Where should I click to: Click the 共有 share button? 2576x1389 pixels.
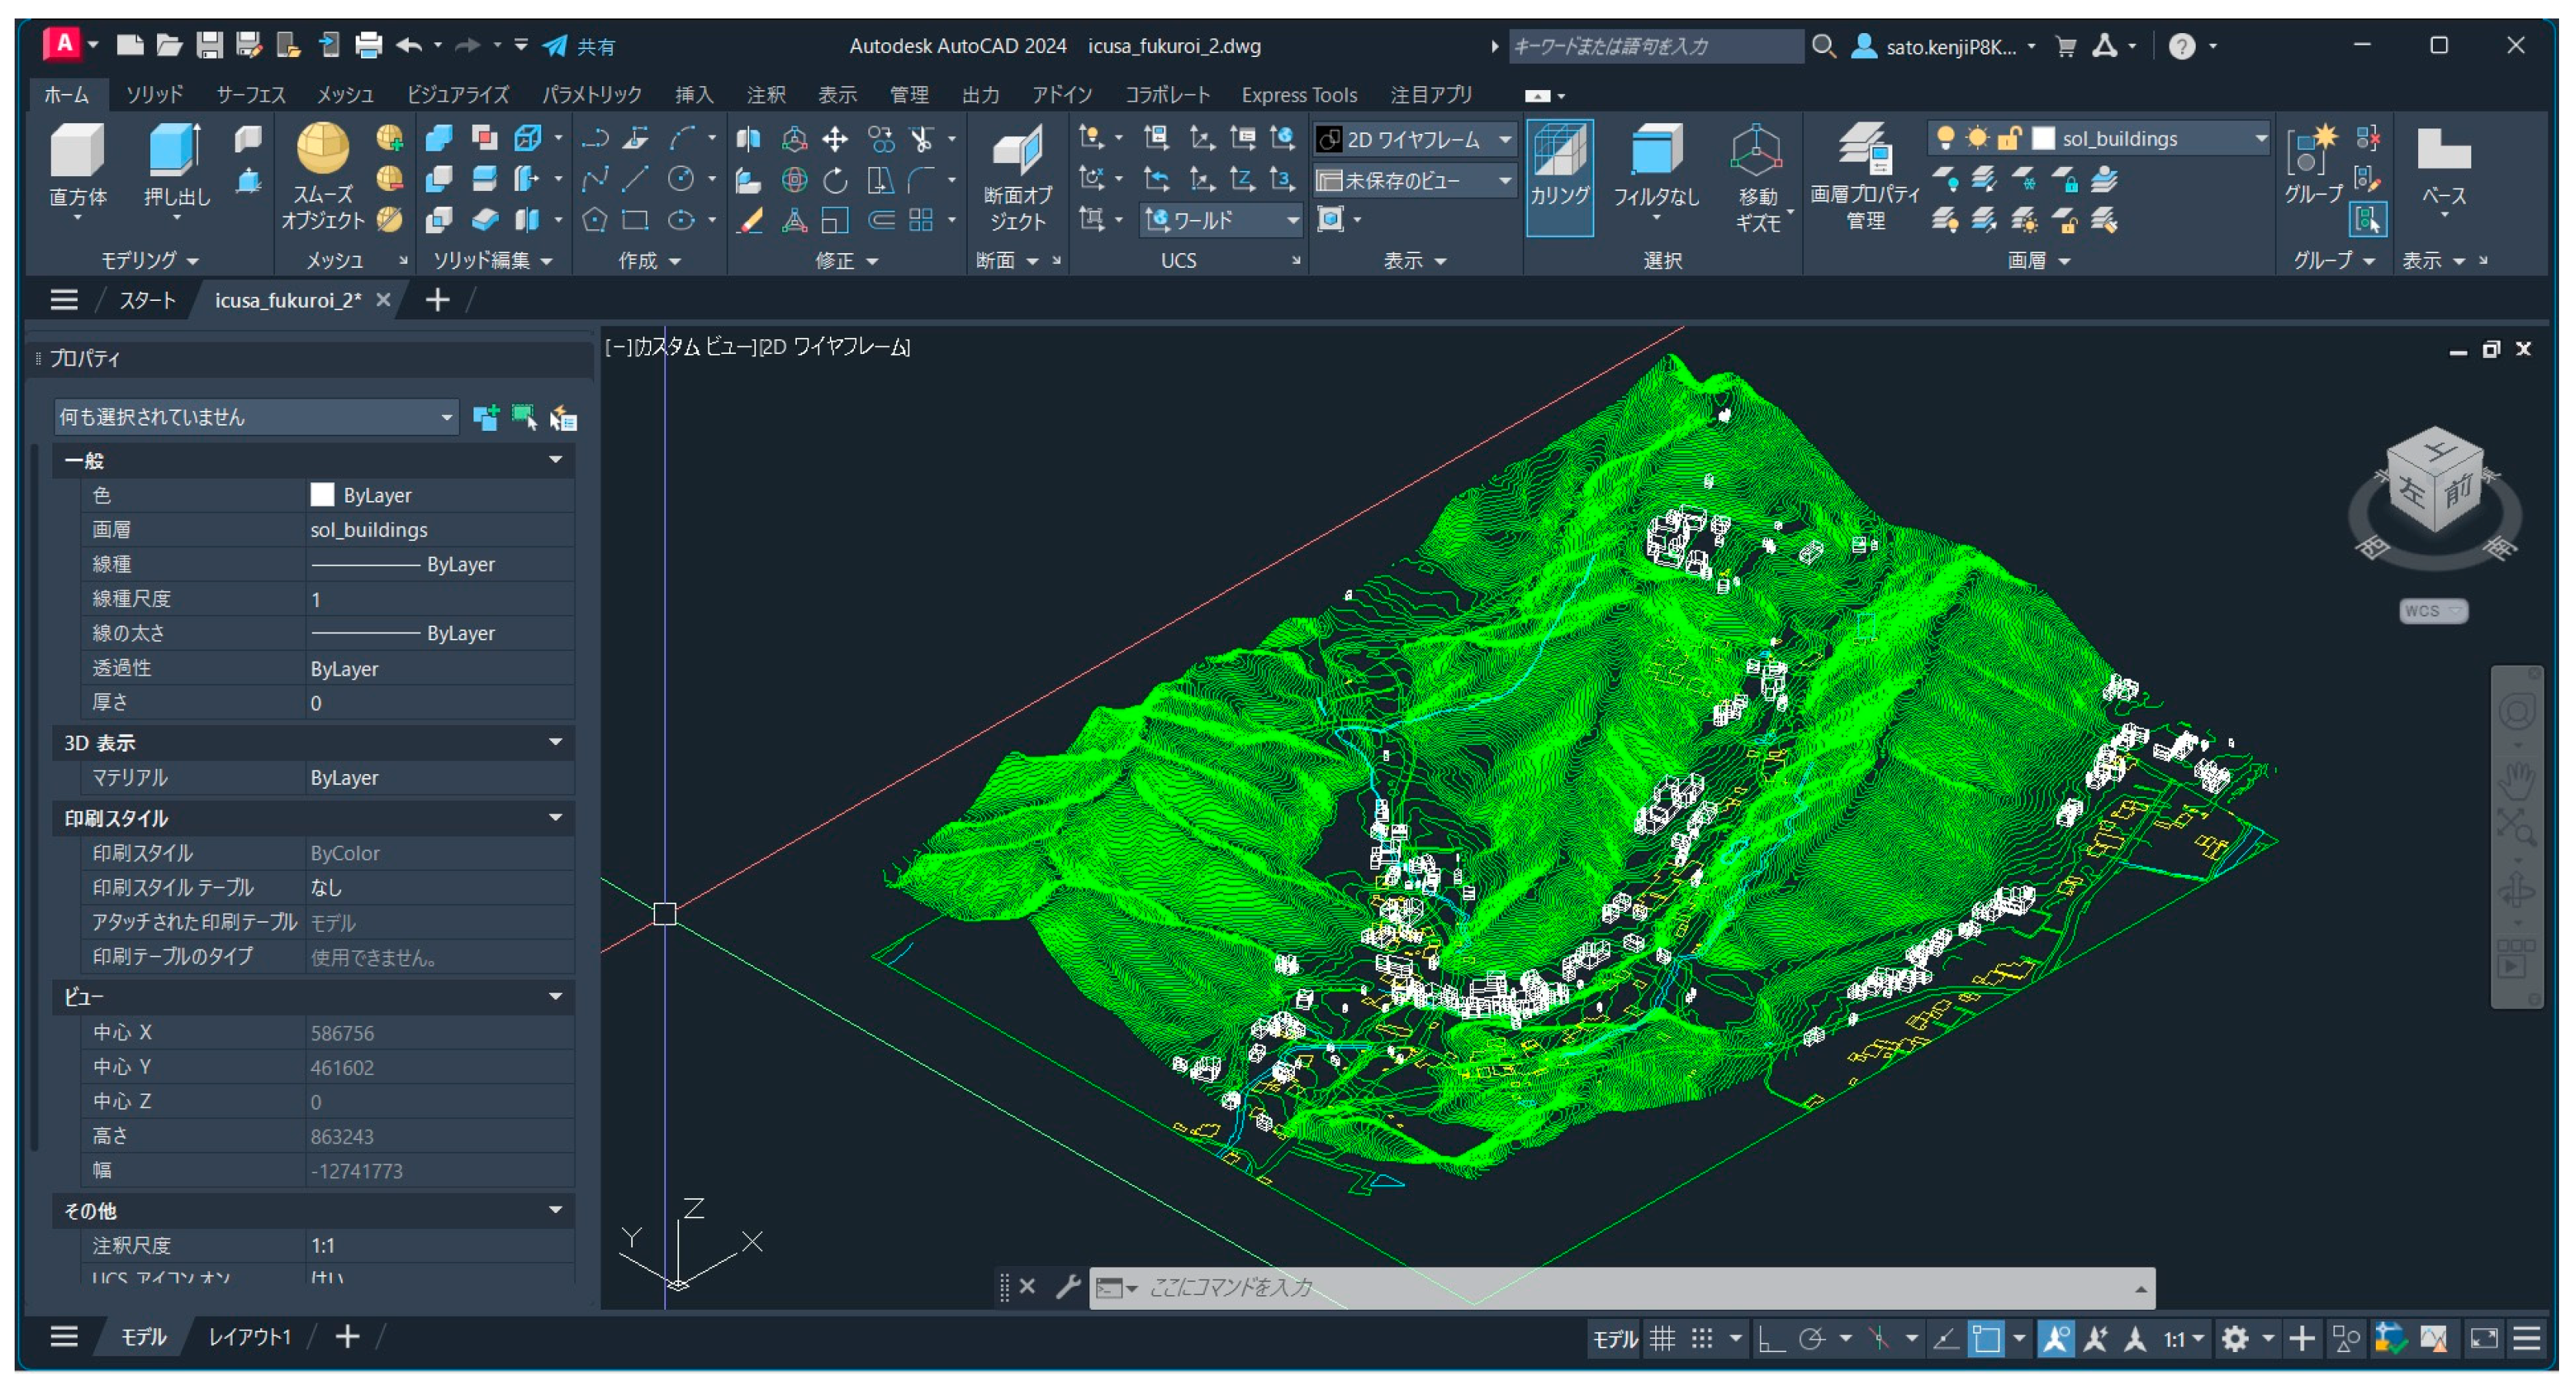pos(579,46)
